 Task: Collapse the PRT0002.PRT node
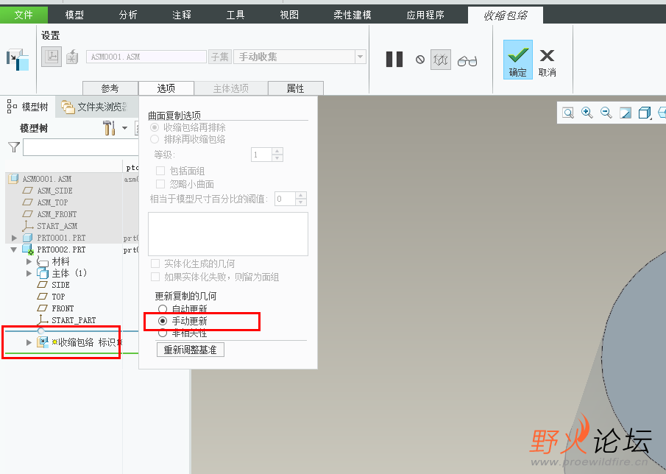pyautogui.click(x=13, y=250)
